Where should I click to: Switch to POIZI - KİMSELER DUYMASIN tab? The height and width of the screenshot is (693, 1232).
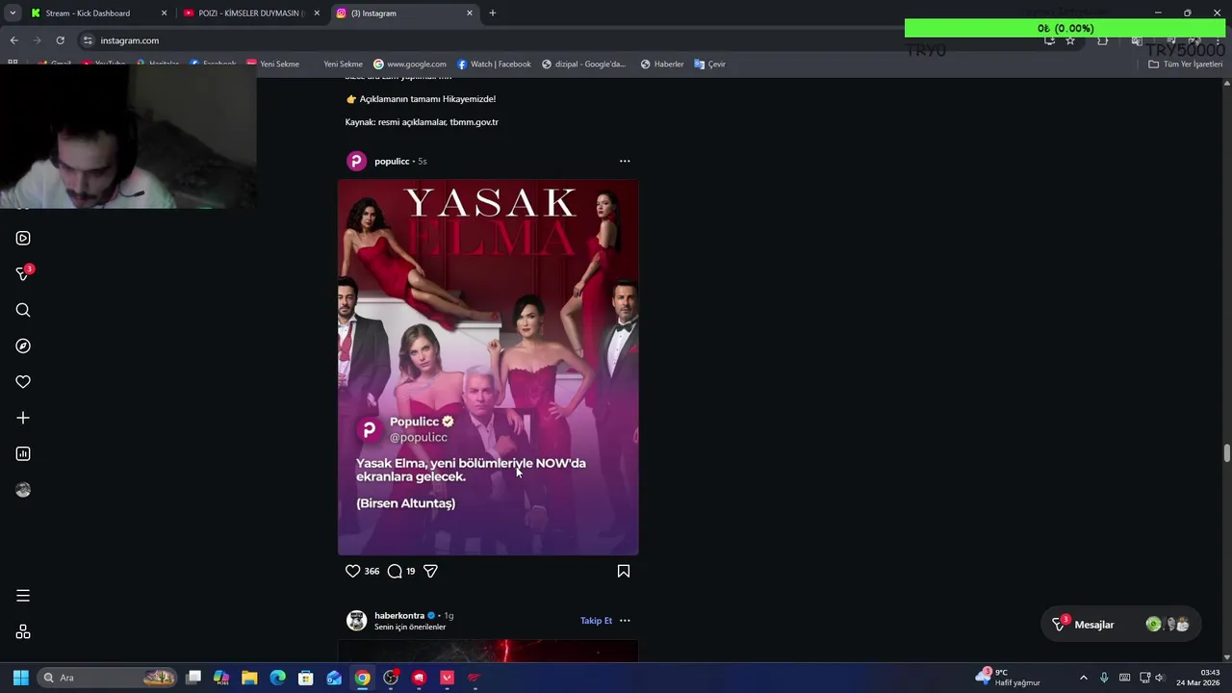252,13
